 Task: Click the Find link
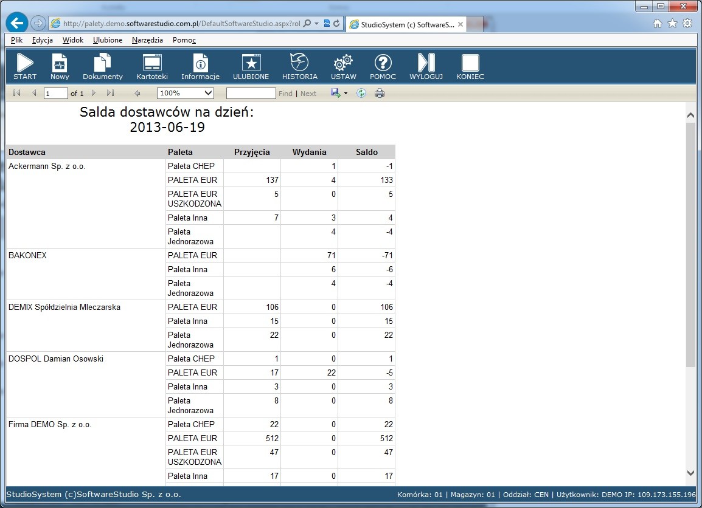point(285,94)
